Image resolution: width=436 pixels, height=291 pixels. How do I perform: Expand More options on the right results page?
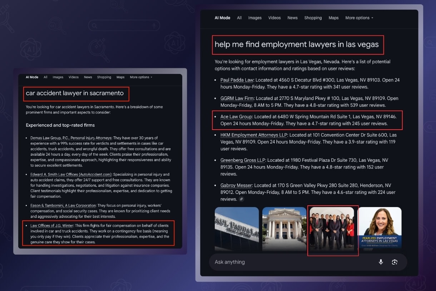357,17
